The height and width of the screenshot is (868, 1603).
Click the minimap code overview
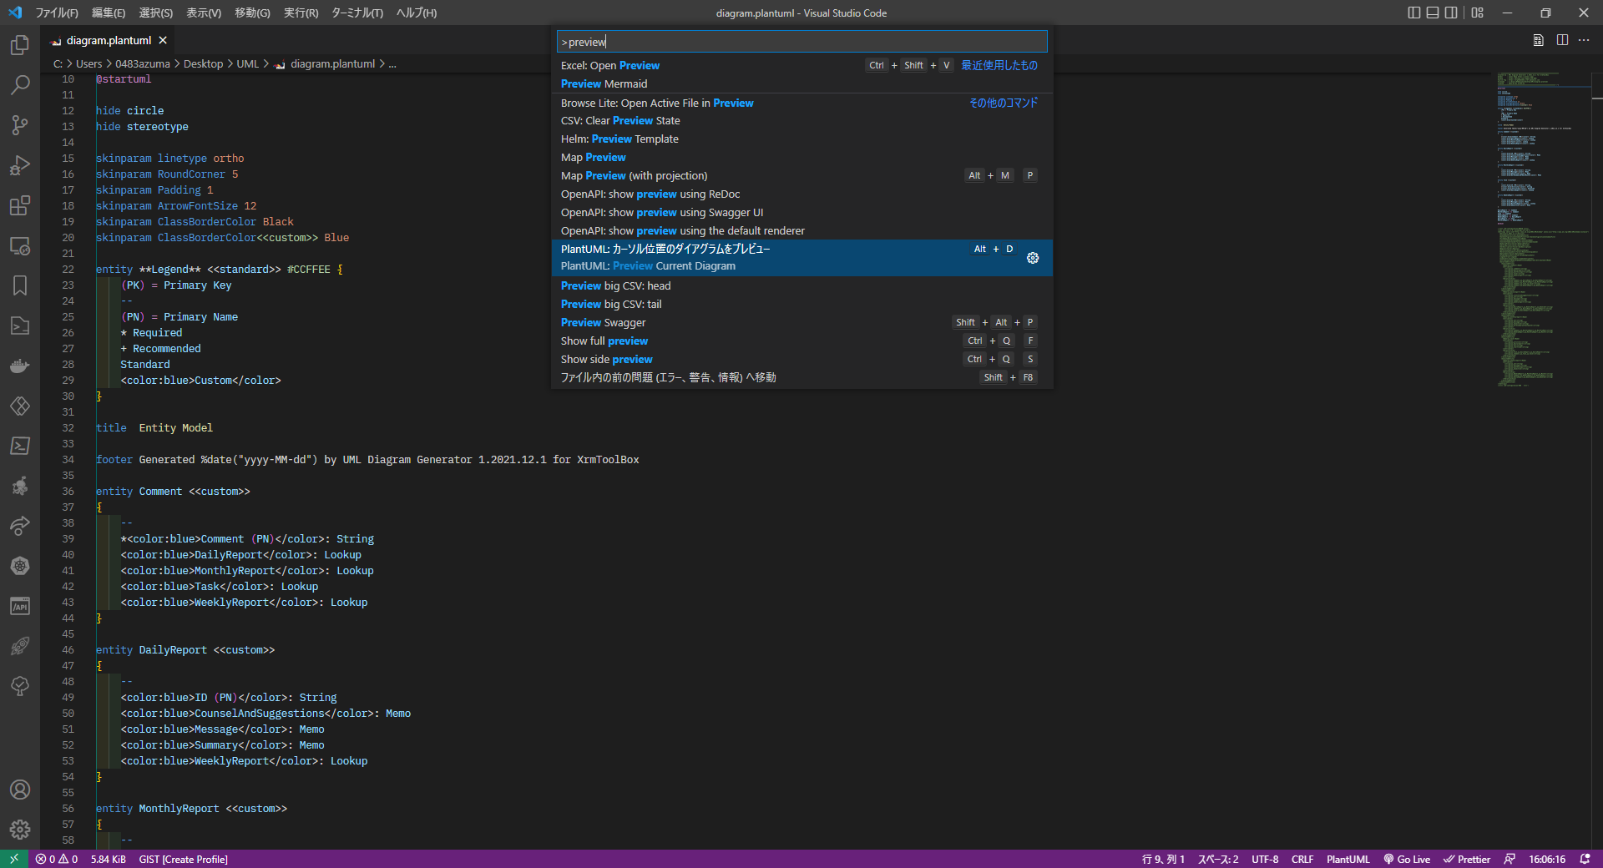(x=1542, y=230)
